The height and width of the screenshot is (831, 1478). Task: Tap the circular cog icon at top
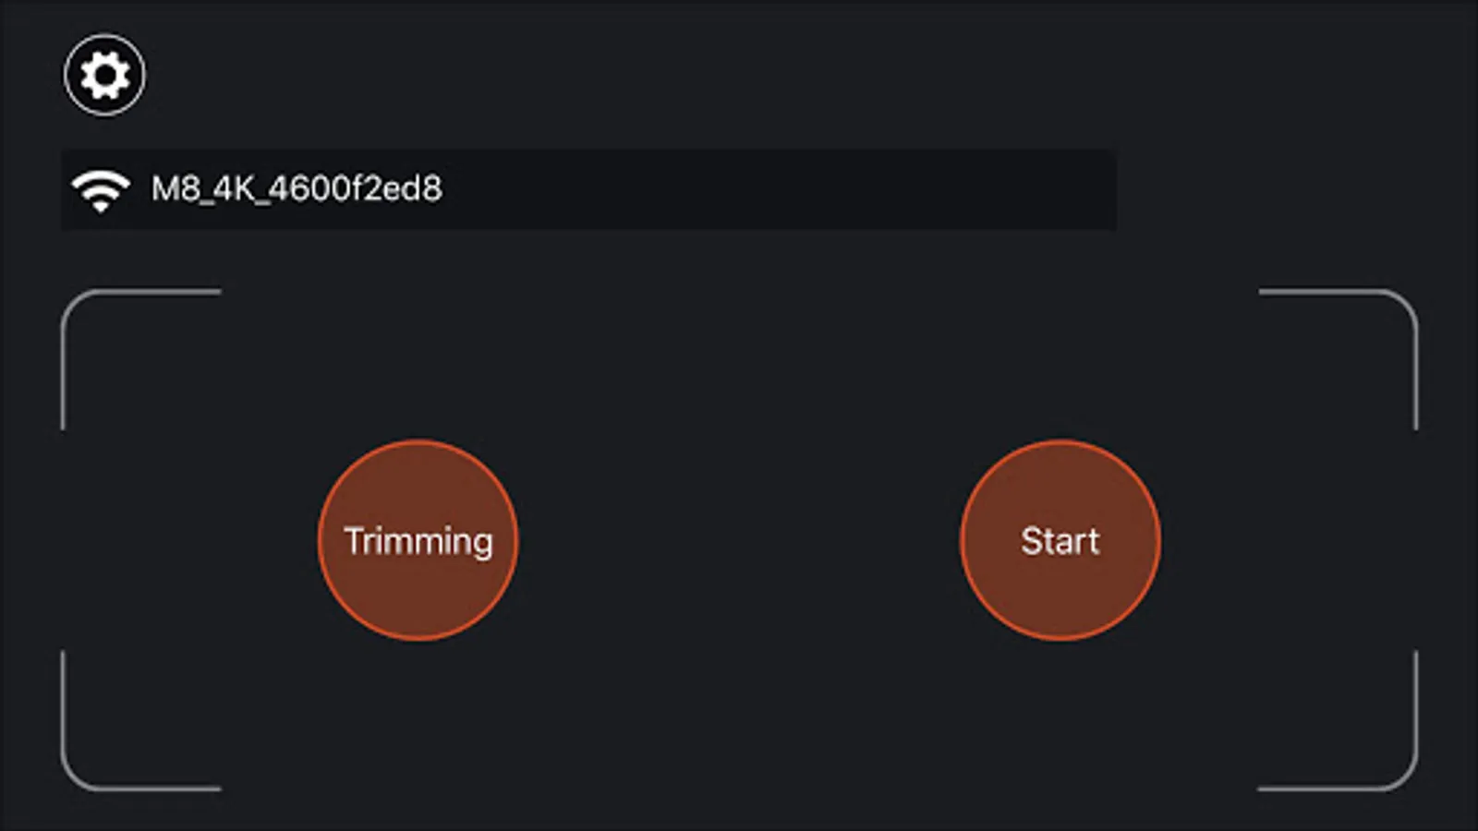(x=104, y=75)
